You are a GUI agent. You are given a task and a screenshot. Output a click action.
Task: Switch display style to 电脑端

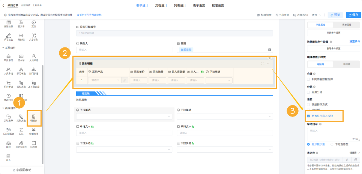pos(320,64)
